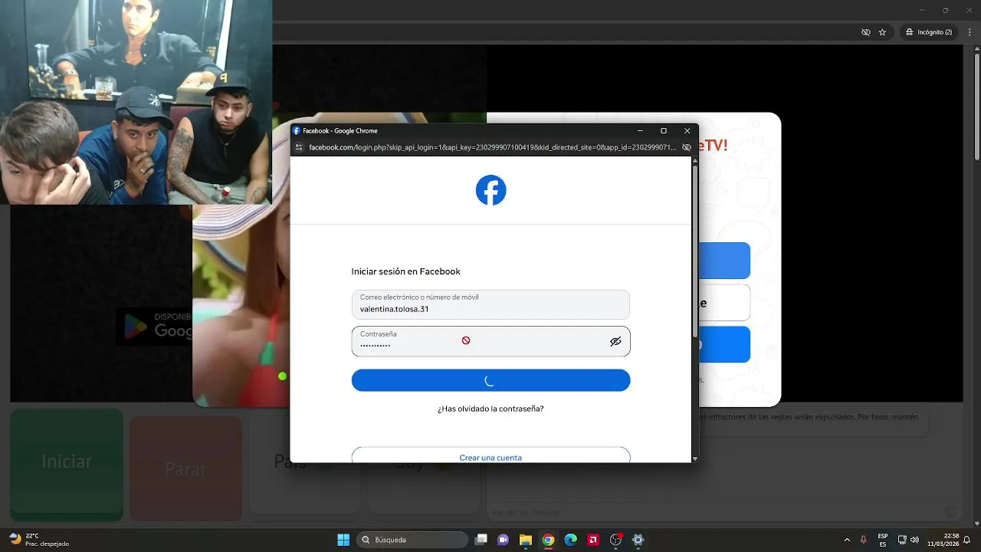The height and width of the screenshot is (552, 981).
Task: Click the Facebook favicon in the popup title bar
Action: point(297,131)
